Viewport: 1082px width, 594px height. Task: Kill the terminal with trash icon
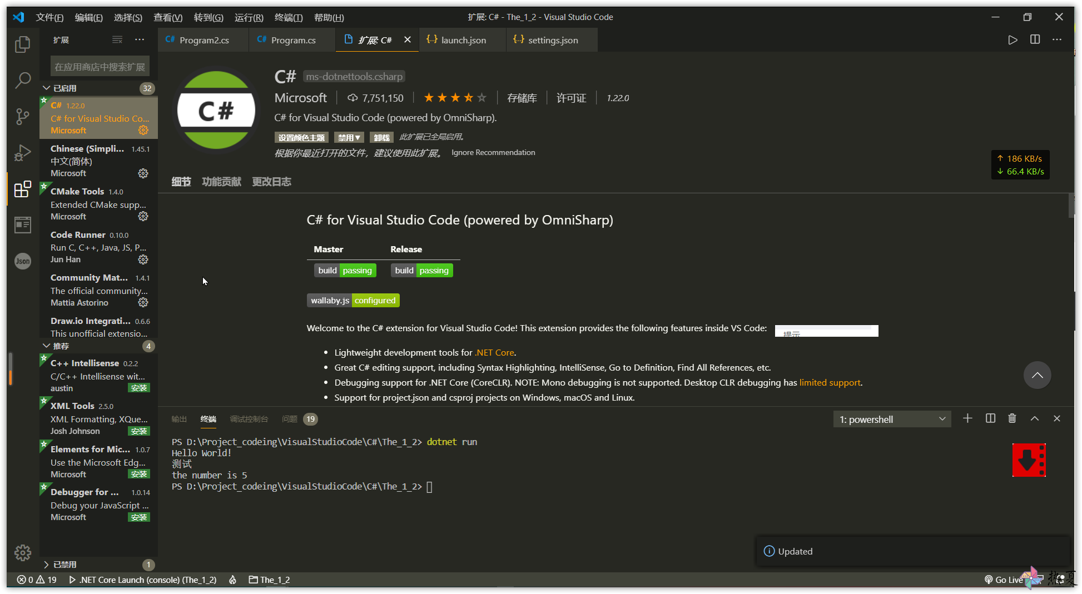tap(1012, 418)
